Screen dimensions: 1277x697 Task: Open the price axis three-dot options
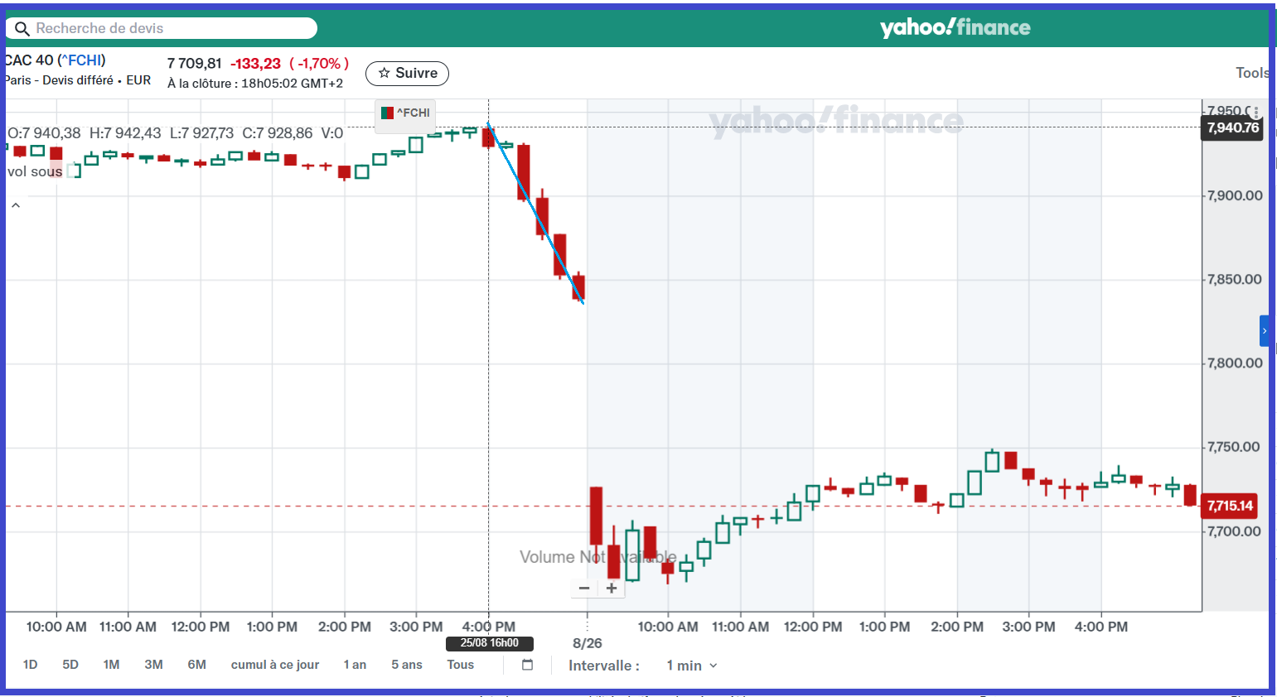(1256, 112)
